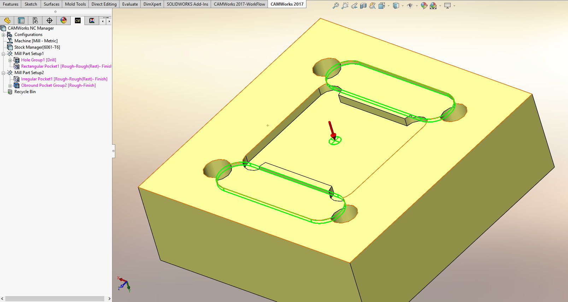
Task: Open the Display Style dropdown arrow
Action: click(403, 6)
